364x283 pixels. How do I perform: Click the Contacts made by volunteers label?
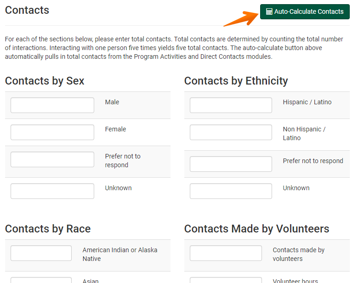pyautogui.click(x=299, y=254)
